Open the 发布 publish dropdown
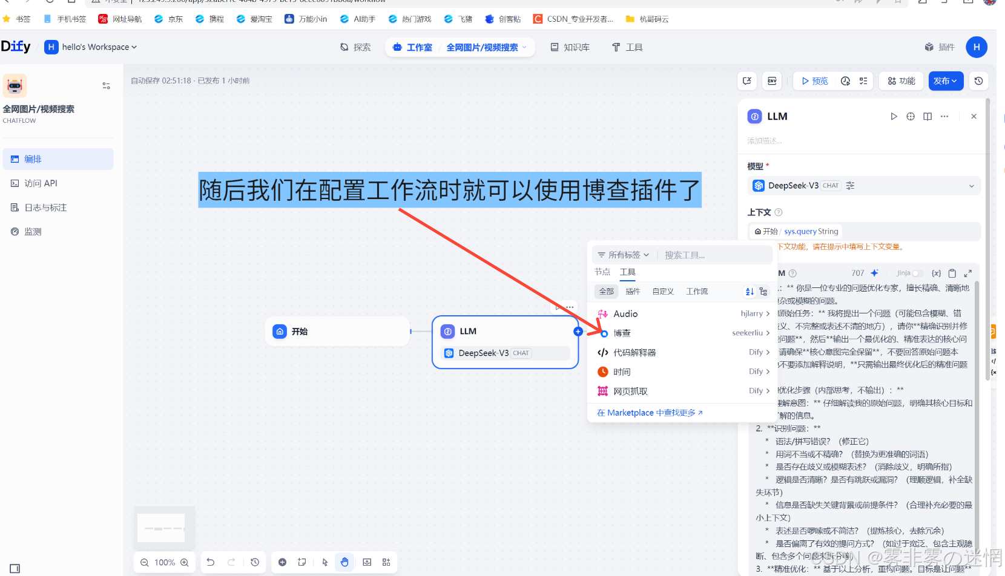Image resolution: width=1005 pixels, height=576 pixels. coord(945,80)
